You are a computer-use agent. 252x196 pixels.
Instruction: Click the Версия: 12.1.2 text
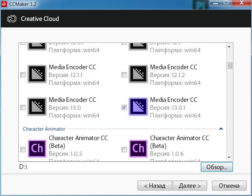167,75
